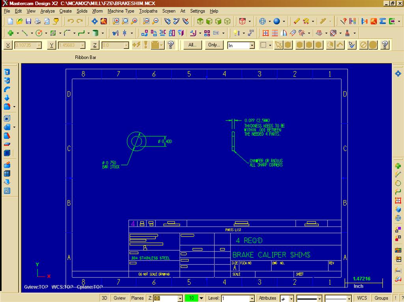404x302 pixels.
Task: Zoom window with magnifier plus icon
Action: [x=116, y=21]
